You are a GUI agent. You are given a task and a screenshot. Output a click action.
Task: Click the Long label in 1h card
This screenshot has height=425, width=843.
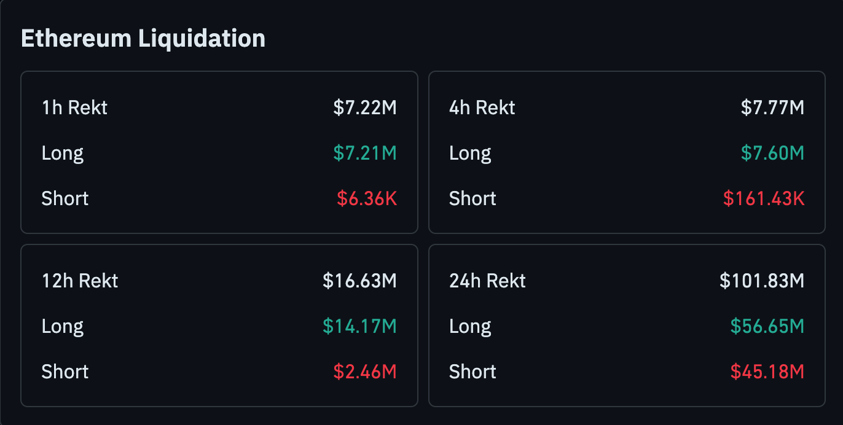63,153
